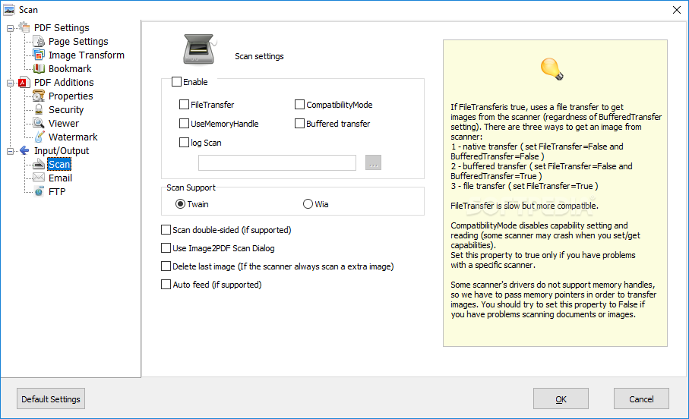
Task: Collapse the PDF Additions tree node
Action: 10,83
